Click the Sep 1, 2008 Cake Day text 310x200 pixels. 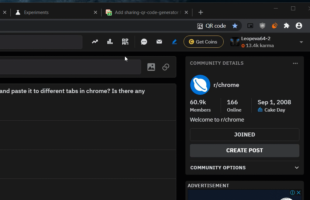pos(274,106)
